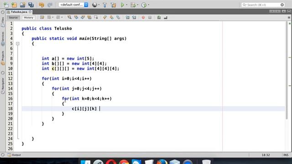Image resolution: width=292 pixels, height=164 pixels.
Task: Click line number 18 in the gutter
Action: tap(10, 108)
